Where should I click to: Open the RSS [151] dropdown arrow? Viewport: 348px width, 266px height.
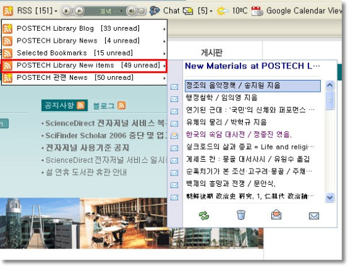[56, 11]
